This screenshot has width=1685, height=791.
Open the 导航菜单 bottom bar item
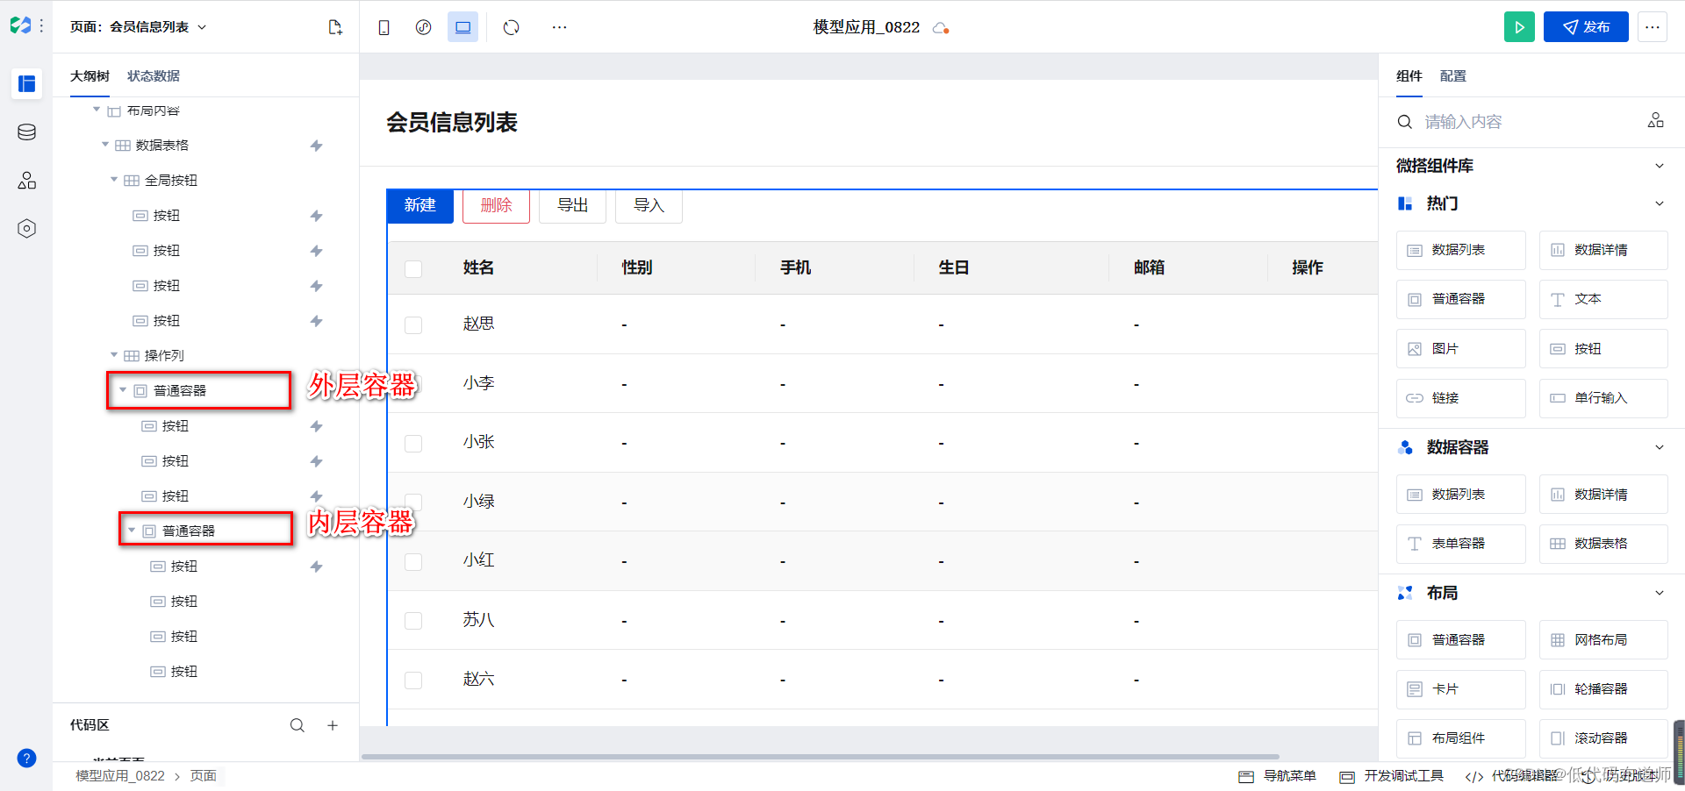click(x=1278, y=776)
